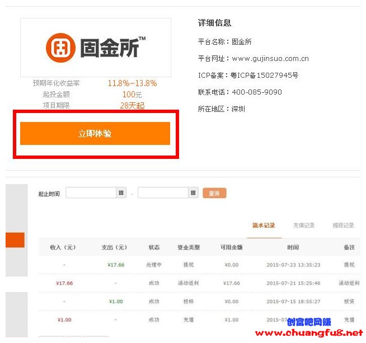Switch to the 流水记录 tab
Screen dimensions: 366x343
[x=264, y=225]
